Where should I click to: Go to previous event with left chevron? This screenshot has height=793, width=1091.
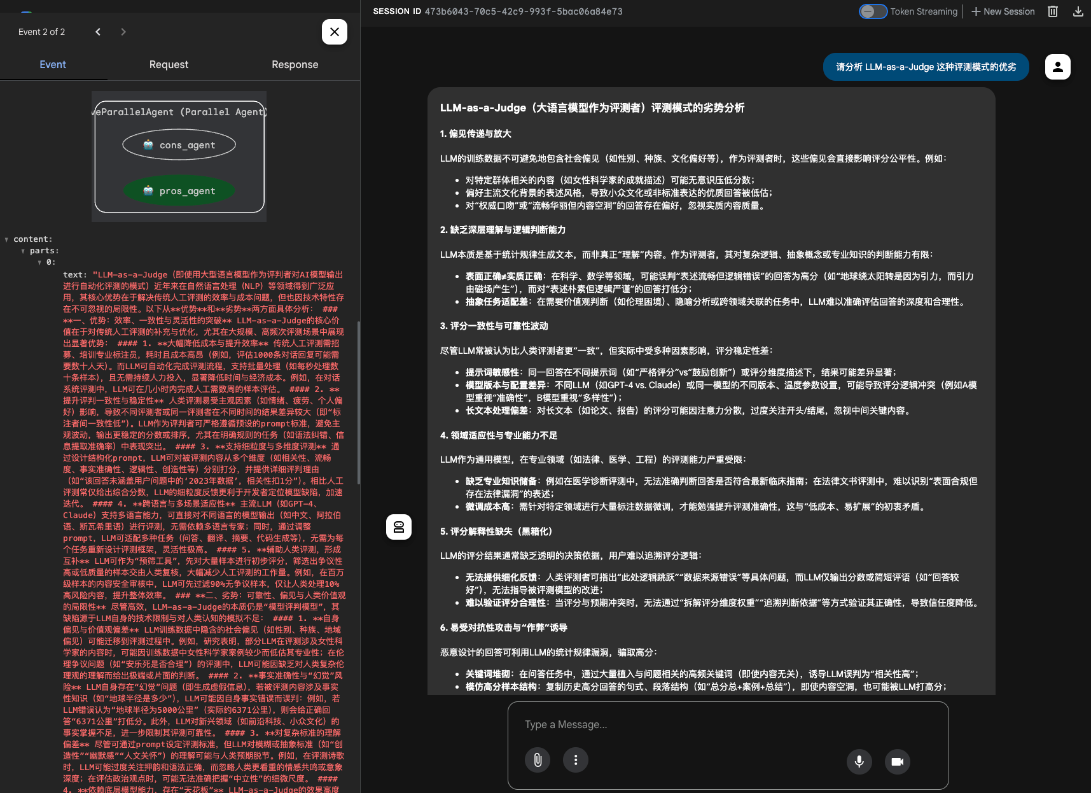98,32
